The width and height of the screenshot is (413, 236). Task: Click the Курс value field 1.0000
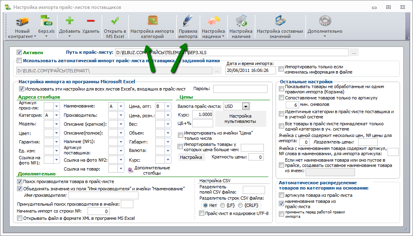(203, 114)
